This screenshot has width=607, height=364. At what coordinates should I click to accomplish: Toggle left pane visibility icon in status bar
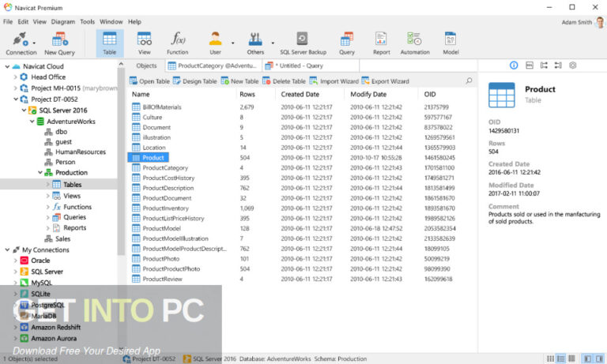click(x=587, y=358)
